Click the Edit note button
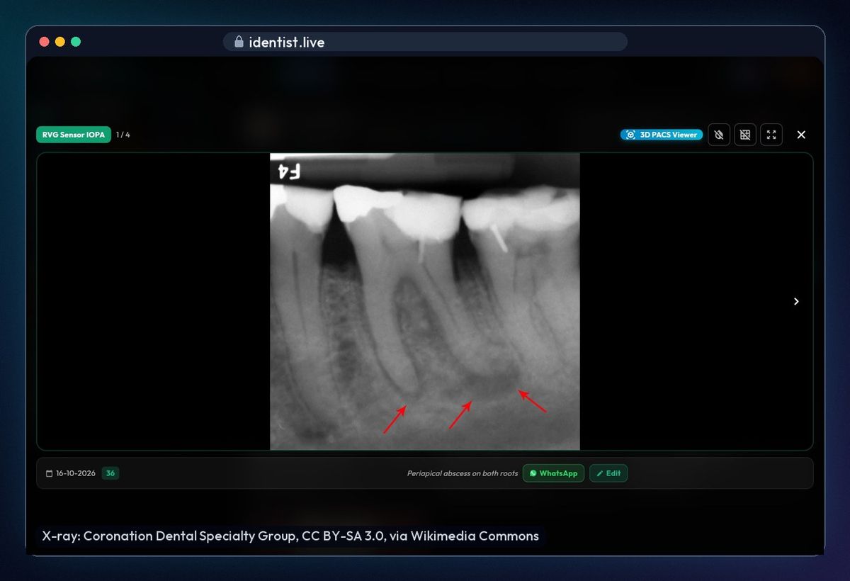This screenshot has height=581, width=850. [608, 473]
